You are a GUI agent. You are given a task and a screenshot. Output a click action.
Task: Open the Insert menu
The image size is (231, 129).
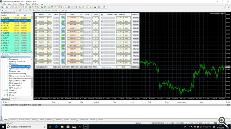click(x=15, y=4)
